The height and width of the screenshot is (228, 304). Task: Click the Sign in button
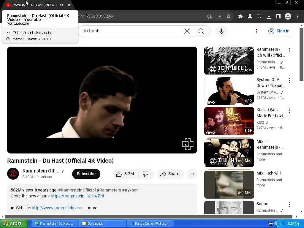pos(279,31)
